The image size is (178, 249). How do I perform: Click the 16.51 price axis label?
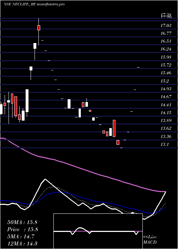[166, 41]
